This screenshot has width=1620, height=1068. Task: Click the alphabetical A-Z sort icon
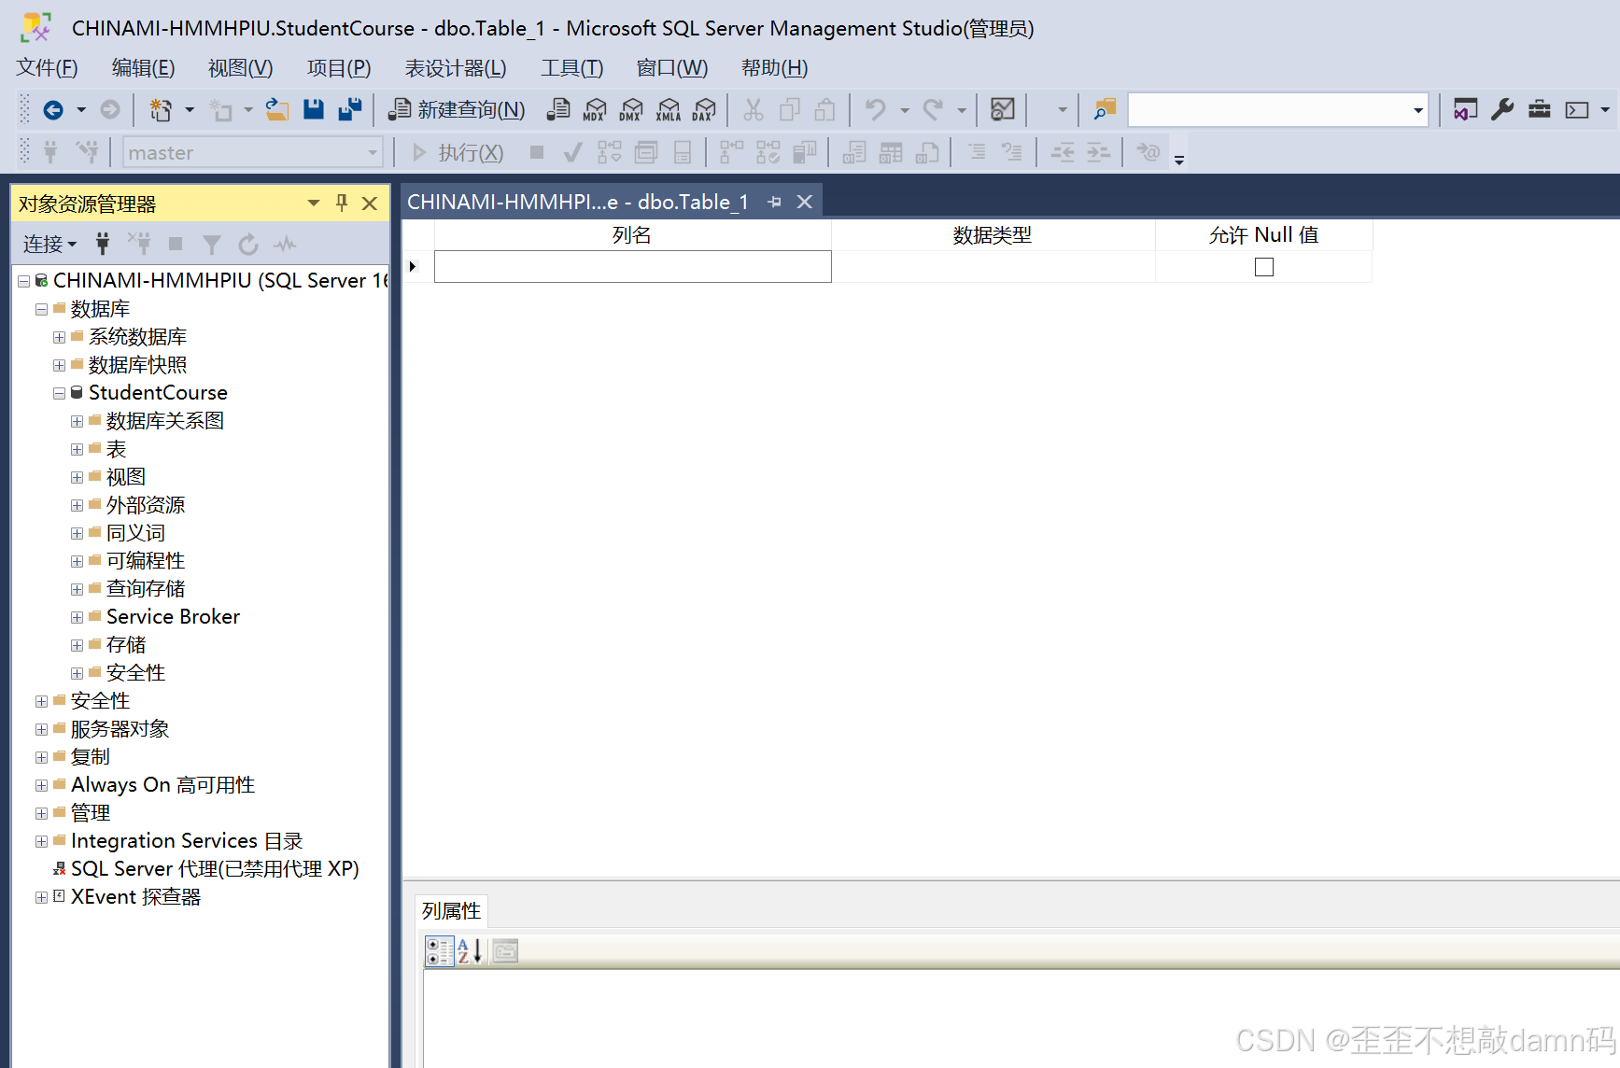coord(470,951)
